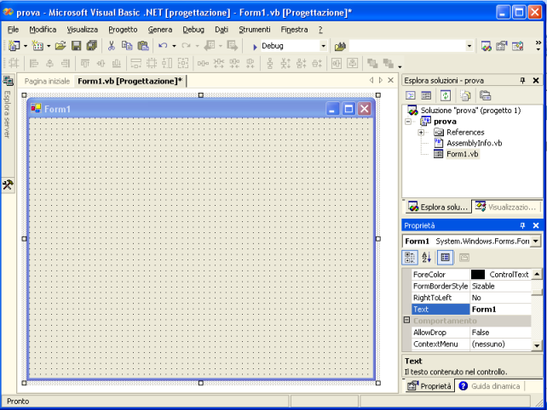
Task: Open the Properties Window toolbar icon
Action: click(x=502, y=46)
